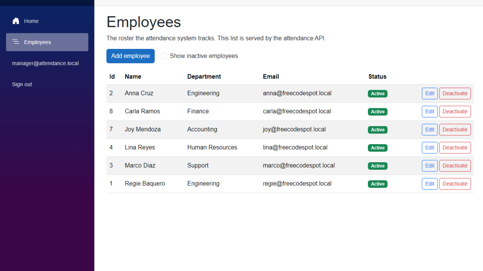Click Anna Cruz's Engineering department cell
The image size is (483, 271).
[x=203, y=93]
